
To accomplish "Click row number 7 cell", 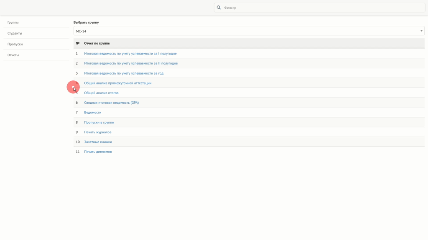I will (77, 112).
